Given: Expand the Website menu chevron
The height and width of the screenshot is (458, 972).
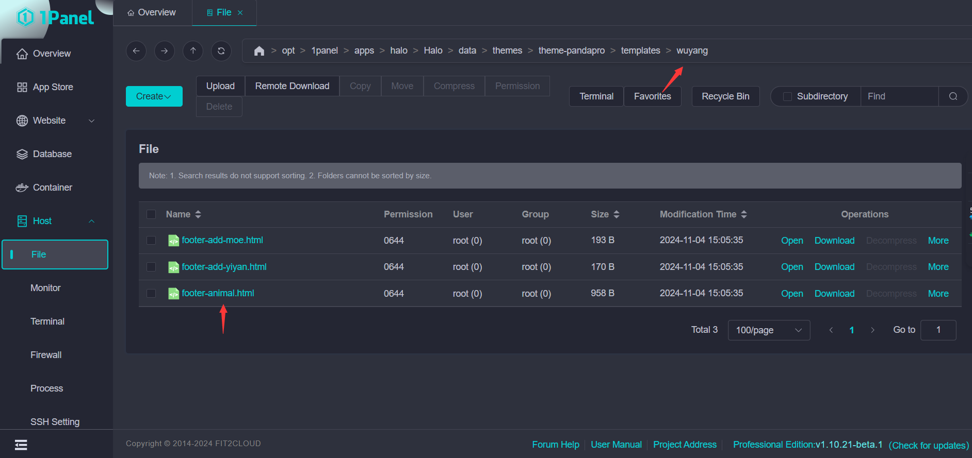Looking at the screenshot, I should click(x=92, y=121).
